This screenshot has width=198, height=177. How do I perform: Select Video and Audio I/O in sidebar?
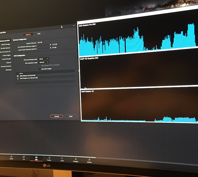point(5,52)
